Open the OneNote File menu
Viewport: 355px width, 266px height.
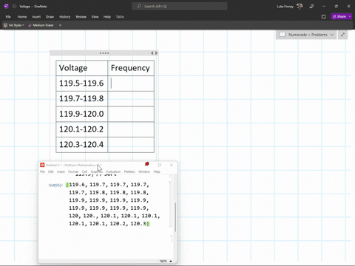8,17
